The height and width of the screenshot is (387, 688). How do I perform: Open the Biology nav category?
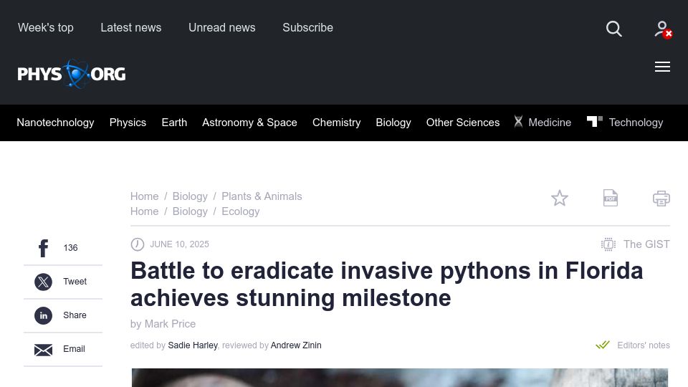[x=393, y=123]
